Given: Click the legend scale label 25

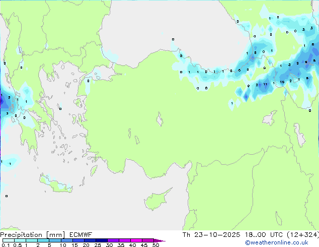Looking at the screenshot, I should (x=98, y=245).
